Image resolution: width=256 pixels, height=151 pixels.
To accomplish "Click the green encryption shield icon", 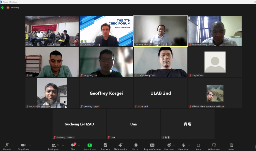I will [x=2, y=7].
